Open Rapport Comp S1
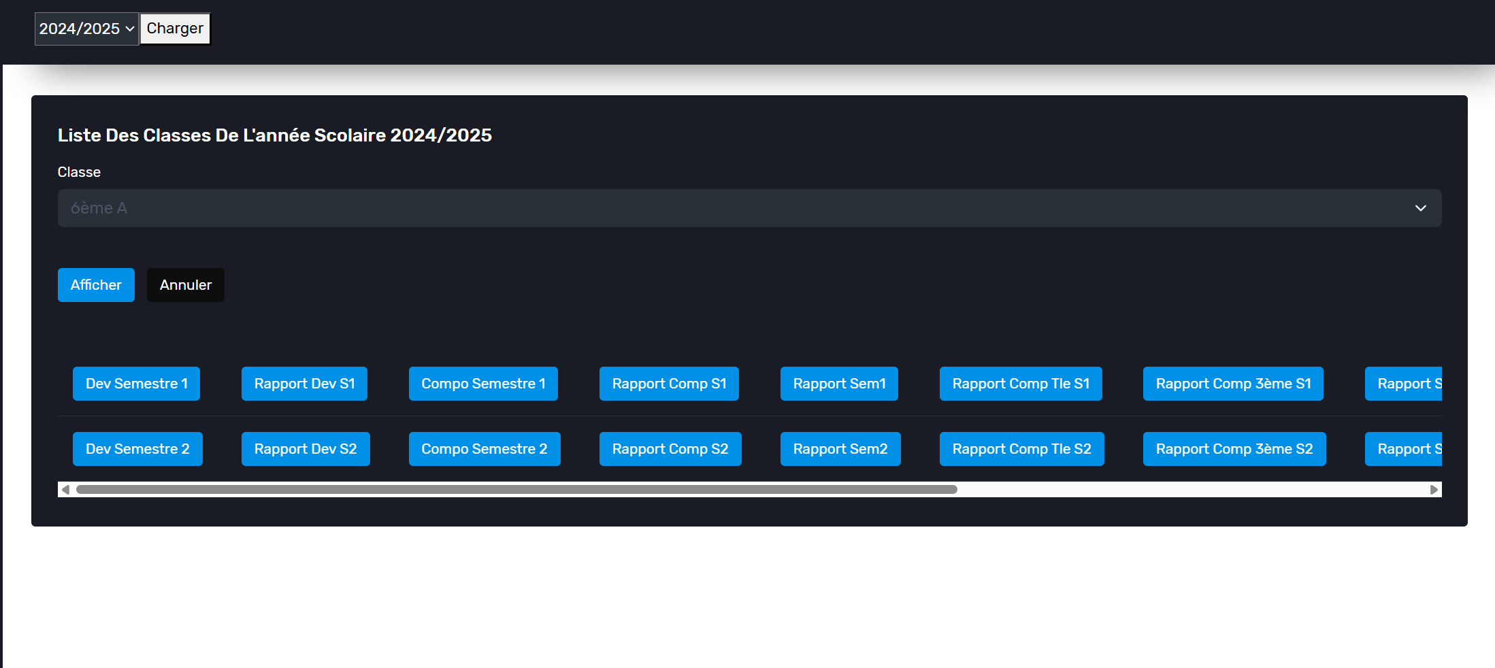Viewport: 1495px width, 668px height. [669, 384]
